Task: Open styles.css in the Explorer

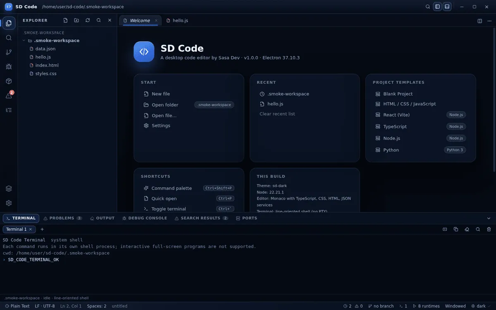Action: coord(67,74)
